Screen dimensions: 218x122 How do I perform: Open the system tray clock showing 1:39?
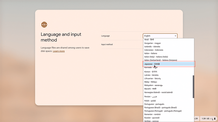204,118
